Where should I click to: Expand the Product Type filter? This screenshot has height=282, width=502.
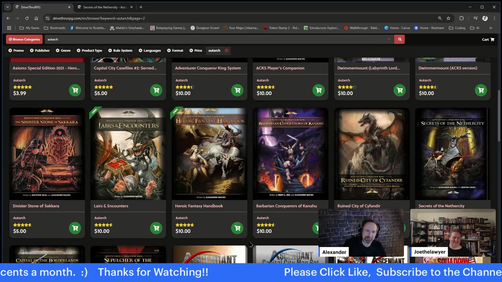[x=89, y=51]
